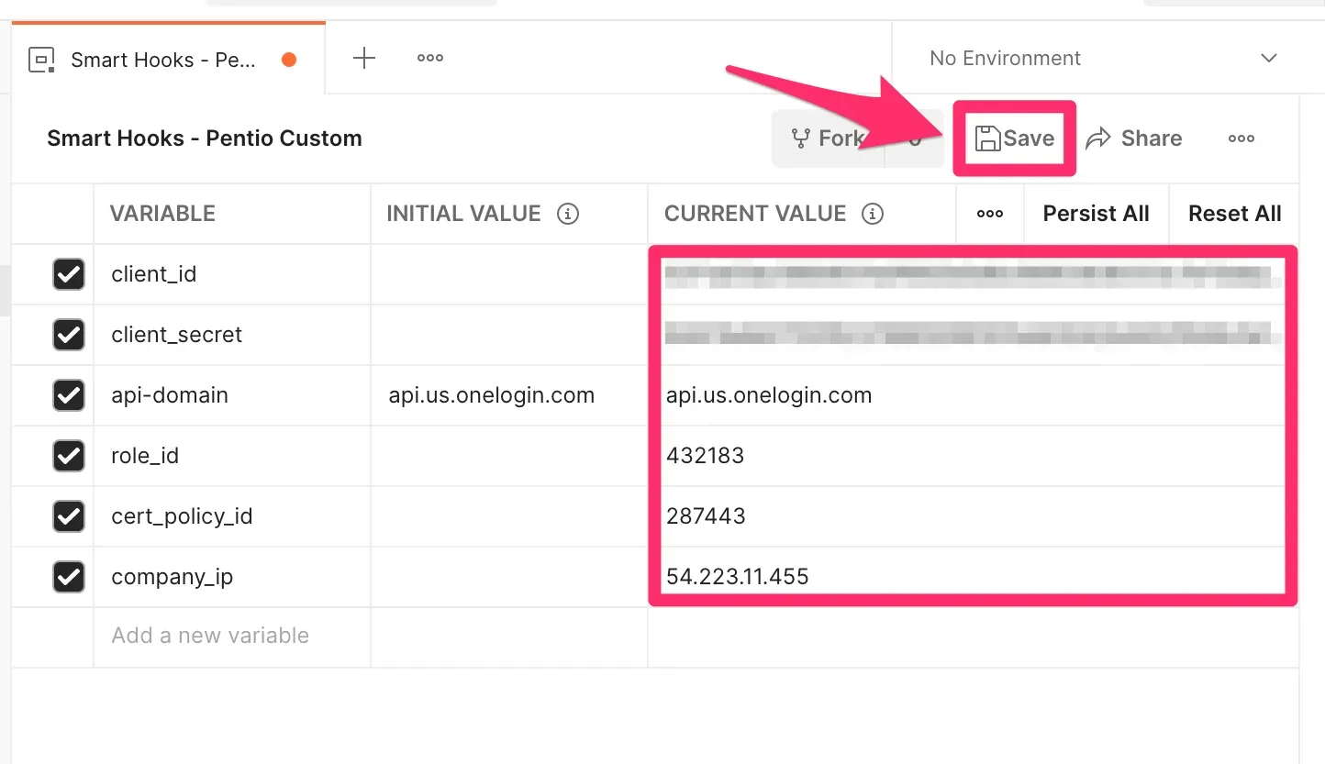Click the Save floppy disk icon
1325x764 pixels.
(987, 138)
